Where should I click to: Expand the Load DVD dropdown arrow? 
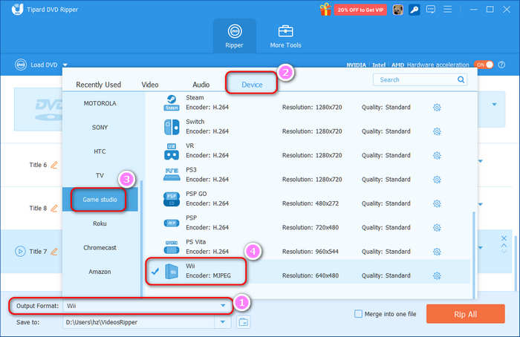pos(65,65)
